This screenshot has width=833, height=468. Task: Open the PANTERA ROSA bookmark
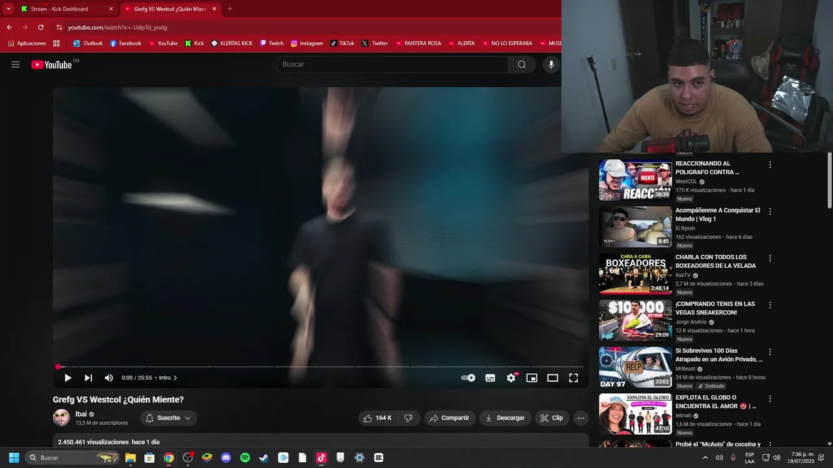(x=417, y=44)
